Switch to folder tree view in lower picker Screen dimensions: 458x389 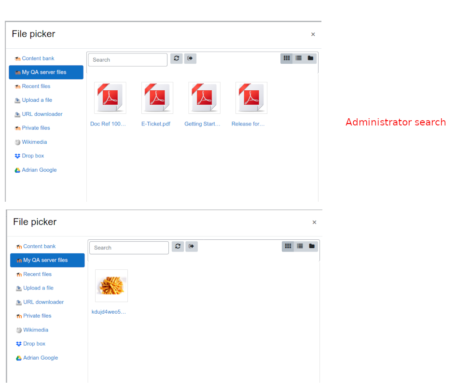point(312,246)
